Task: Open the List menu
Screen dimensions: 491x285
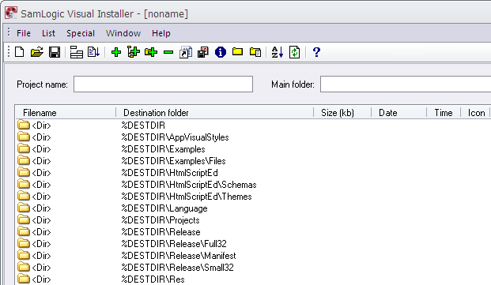Action: pos(48,33)
